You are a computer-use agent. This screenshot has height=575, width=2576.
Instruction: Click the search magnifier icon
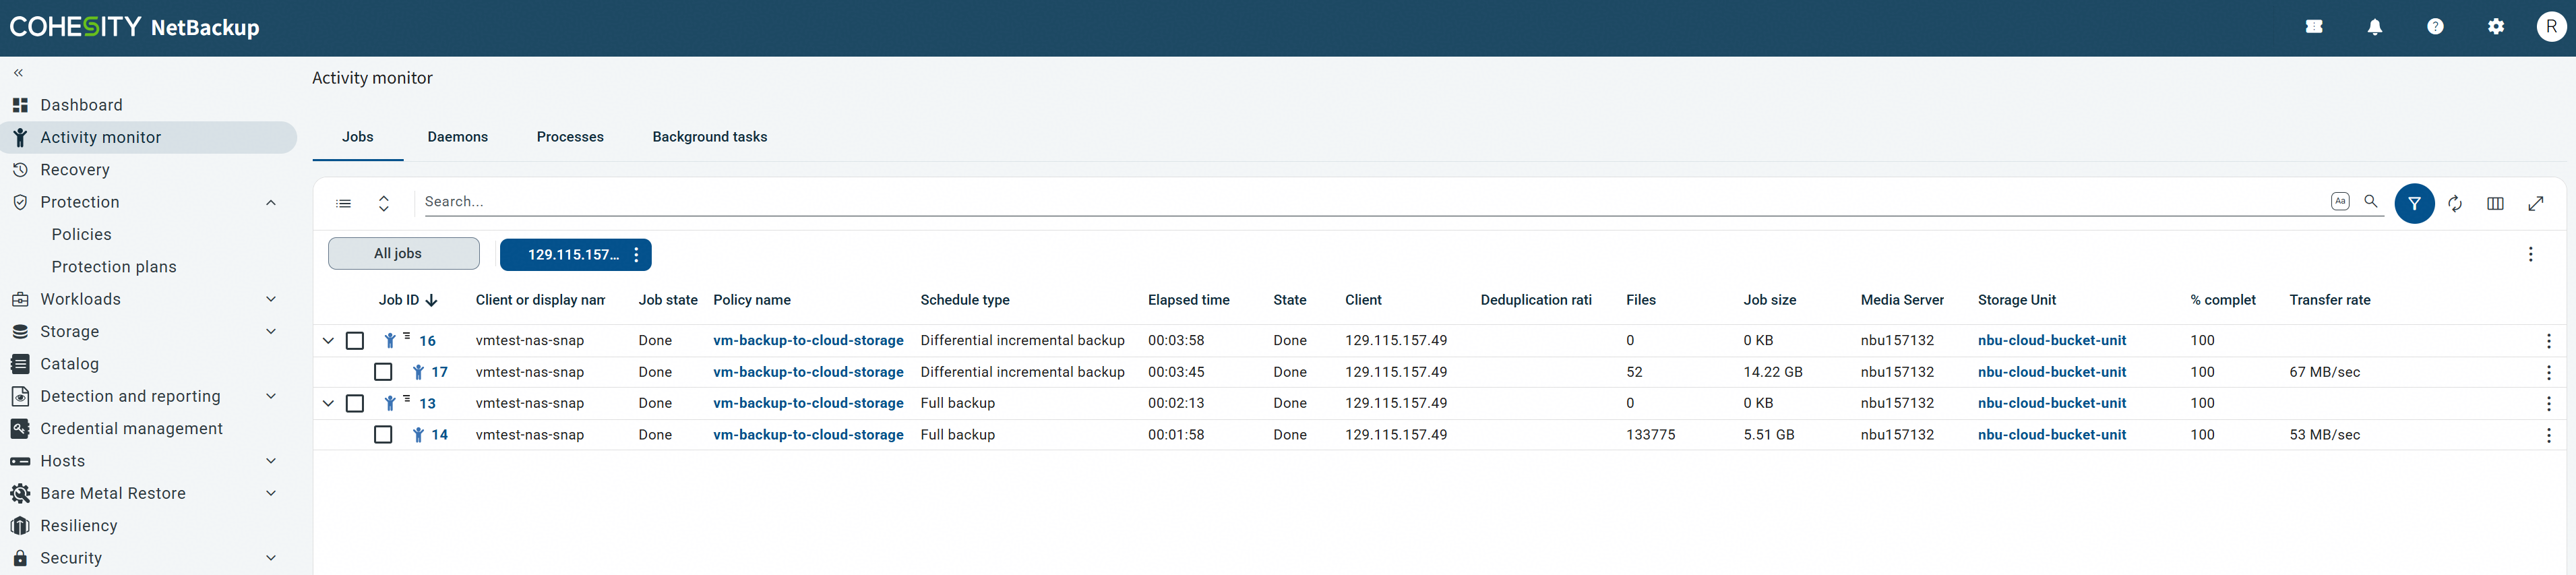pos(2371,201)
